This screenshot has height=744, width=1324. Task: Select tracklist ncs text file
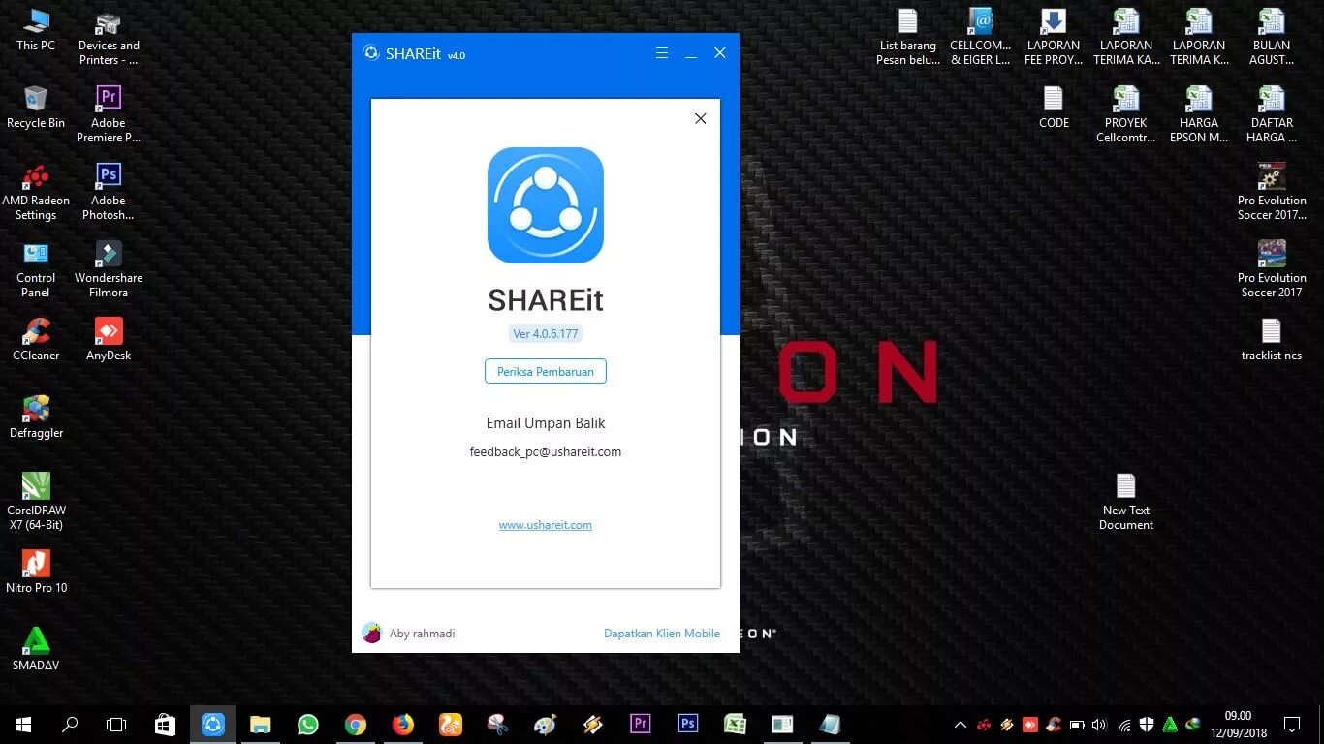pos(1272,340)
